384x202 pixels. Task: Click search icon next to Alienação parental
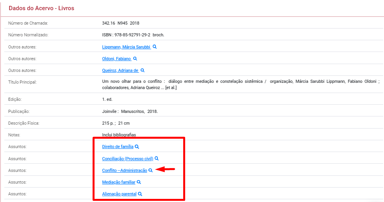(140, 194)
